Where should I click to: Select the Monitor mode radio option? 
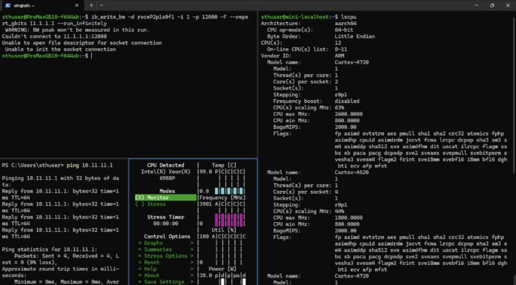tap(165, 198)
